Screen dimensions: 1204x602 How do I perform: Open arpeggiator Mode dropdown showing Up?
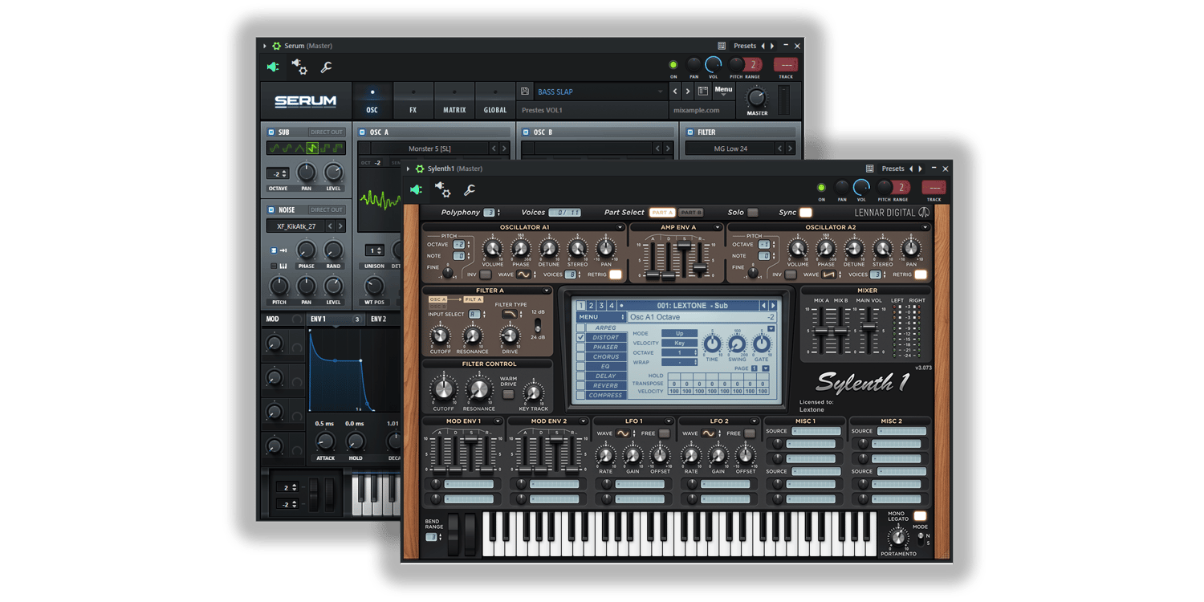click(x=679, y=333)
